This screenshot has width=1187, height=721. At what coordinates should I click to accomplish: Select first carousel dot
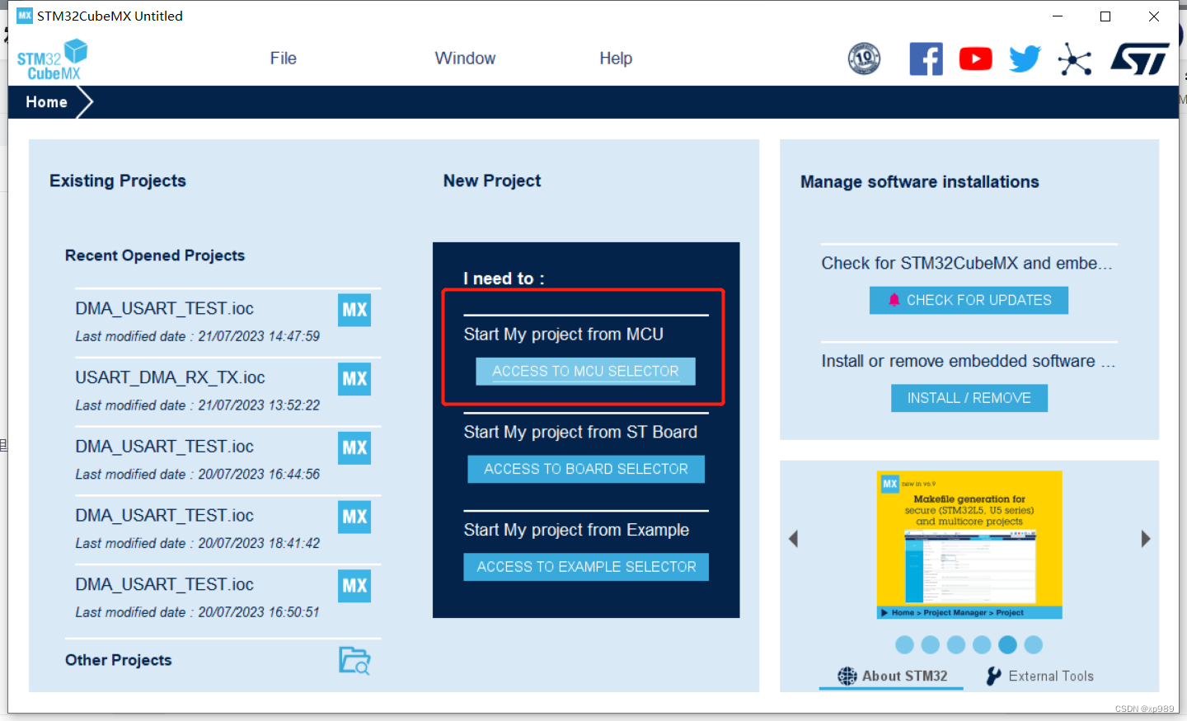click(x=904, y=644)
